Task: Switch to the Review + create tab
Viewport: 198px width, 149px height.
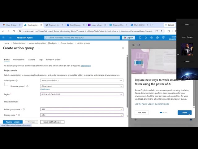Action: click(53, 60)
